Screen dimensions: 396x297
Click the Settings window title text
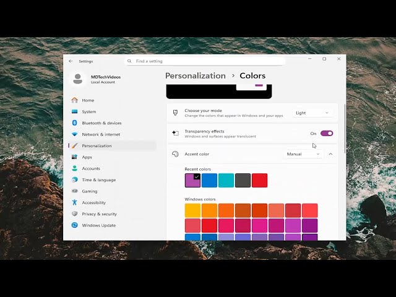tap(86, 61)
